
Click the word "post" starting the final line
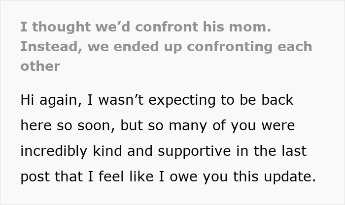click(x=35, y=177)
